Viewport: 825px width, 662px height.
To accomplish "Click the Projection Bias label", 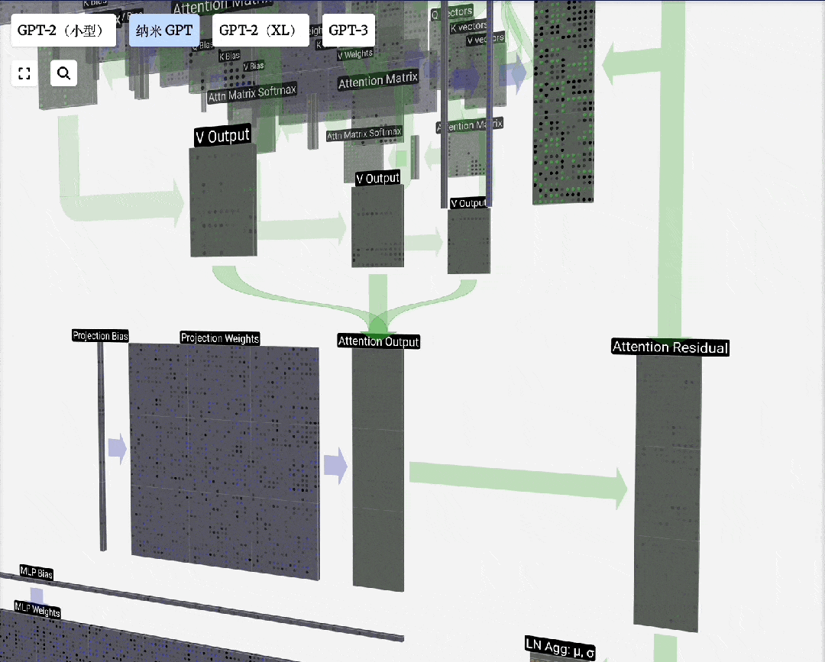I will coord(100,336).
